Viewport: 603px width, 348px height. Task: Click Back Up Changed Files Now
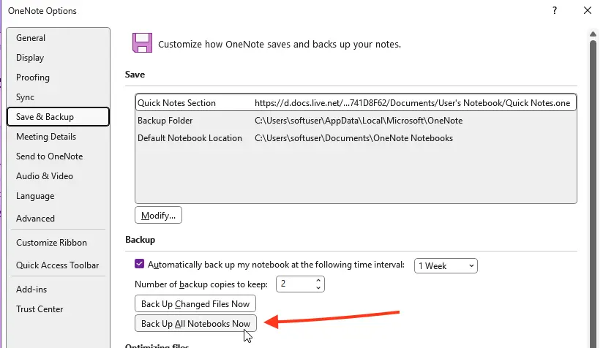click(195, 304)
